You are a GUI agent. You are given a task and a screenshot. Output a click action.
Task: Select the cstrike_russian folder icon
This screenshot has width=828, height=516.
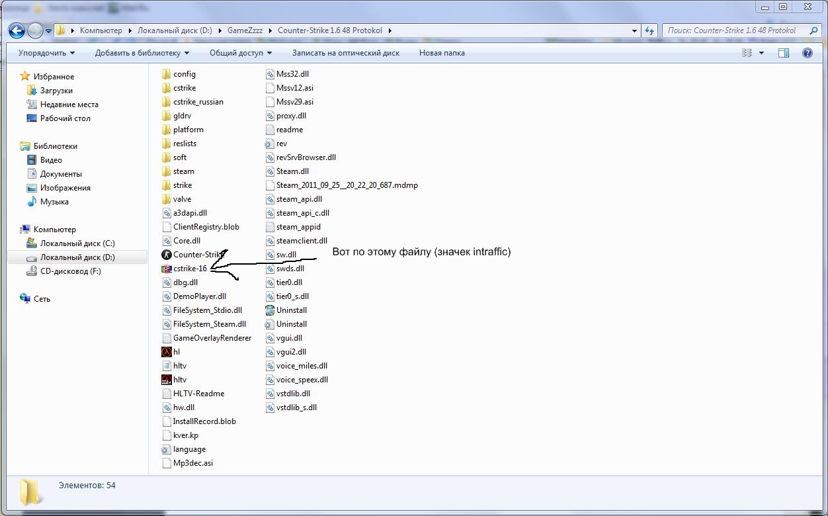(x=167, y=102)
